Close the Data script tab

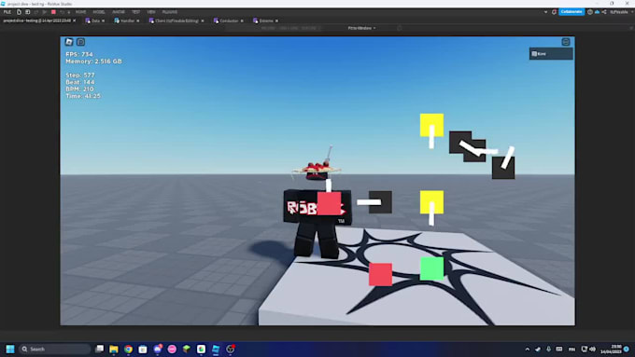pos(104,21)
